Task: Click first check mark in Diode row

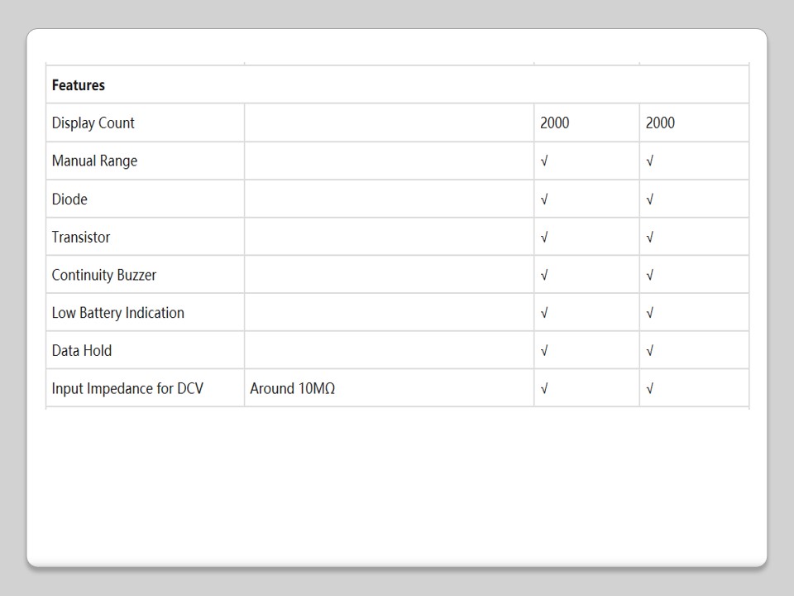Action: 544,199
